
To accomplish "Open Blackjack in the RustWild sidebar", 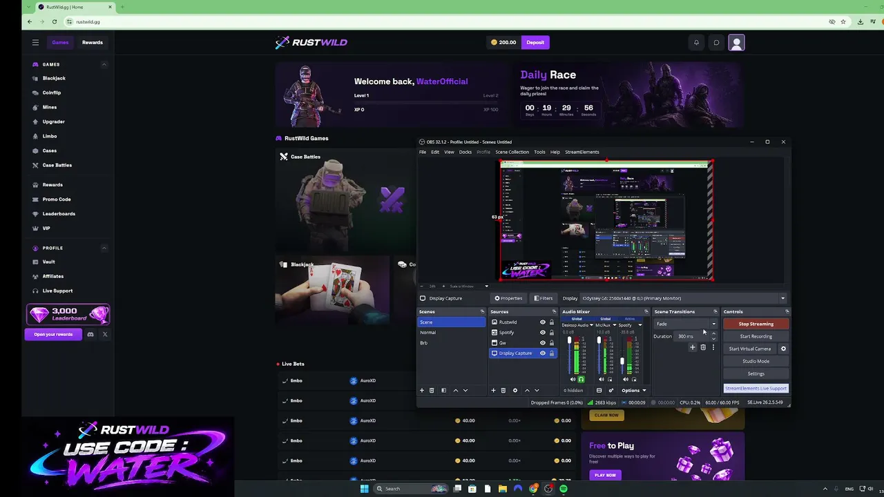I will 54,78.
